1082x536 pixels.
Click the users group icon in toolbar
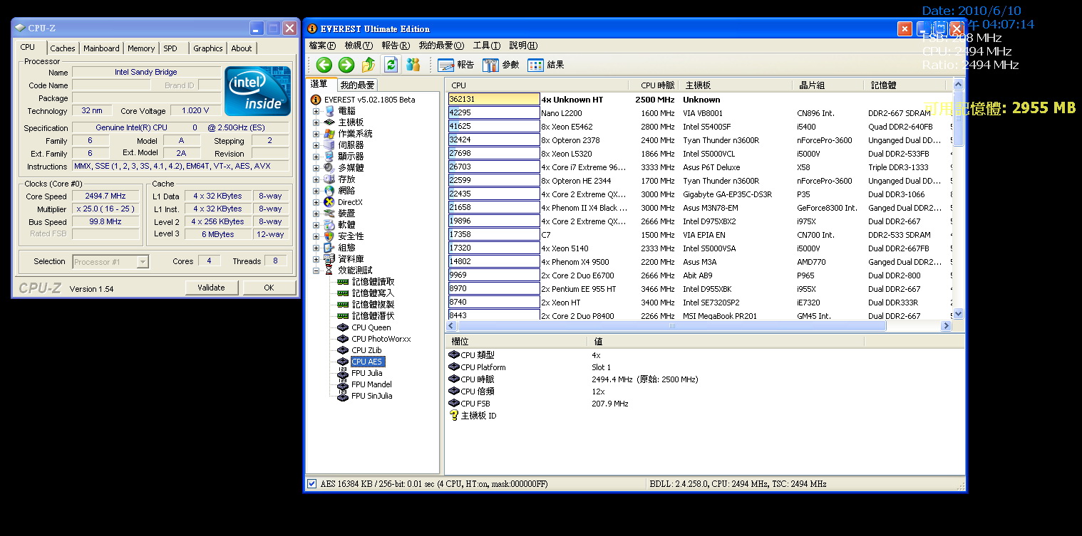click(x=413, y=65)
